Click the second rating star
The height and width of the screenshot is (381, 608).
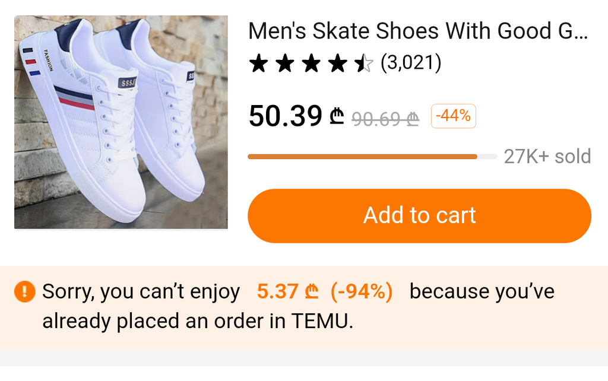[285, 63]
